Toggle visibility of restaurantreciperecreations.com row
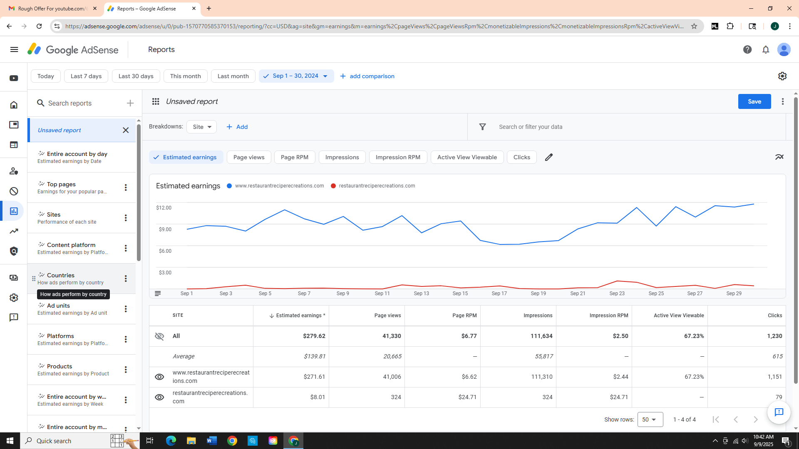 (x=159, y=397)
